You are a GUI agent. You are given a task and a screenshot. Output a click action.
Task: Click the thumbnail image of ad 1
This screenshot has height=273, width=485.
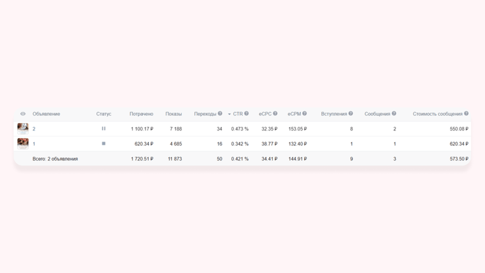click(x=23, y=144)
